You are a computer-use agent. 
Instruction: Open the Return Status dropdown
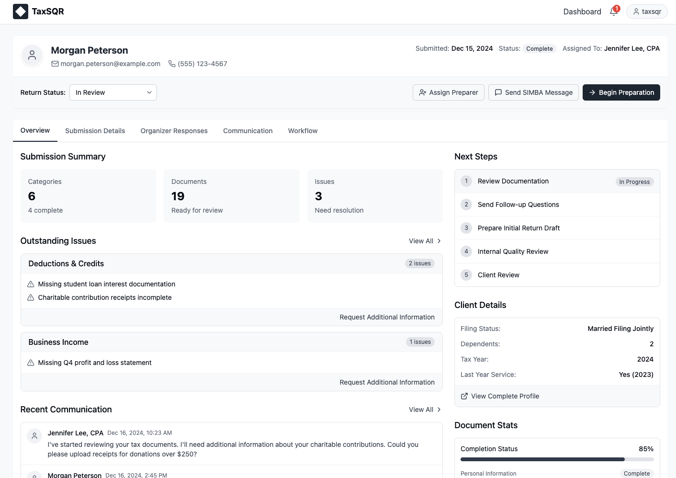coord(113,92)
